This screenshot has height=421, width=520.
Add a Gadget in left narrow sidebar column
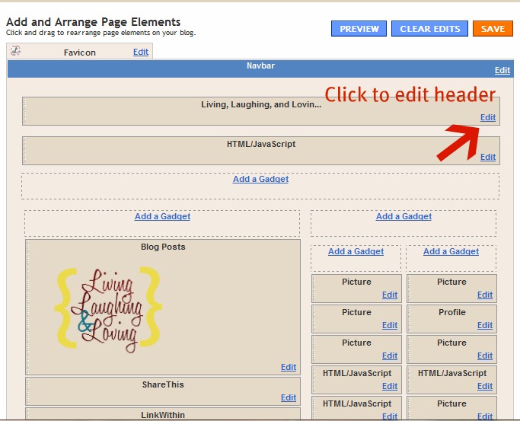(x=356, y=251)
